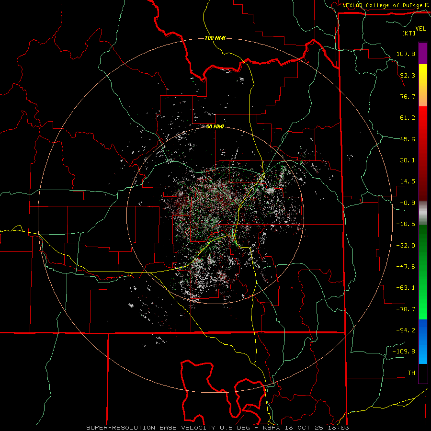Click the -47.6 legend value
Image resolution: width=431 pixels, height=431 pixels.
[x=406, y=267]
